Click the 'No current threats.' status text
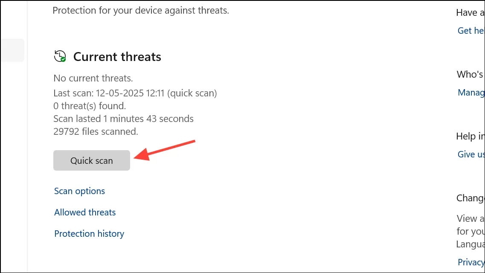This screenshot has height=273, width=485. click(93, 78)
